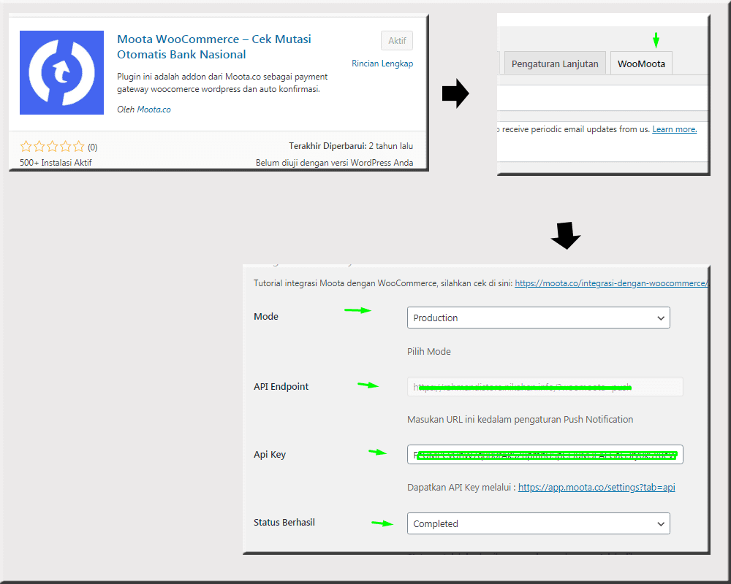Click the green arrow beside Status Berhasil
The image size is (731, 584).
[x=383, y=523]
